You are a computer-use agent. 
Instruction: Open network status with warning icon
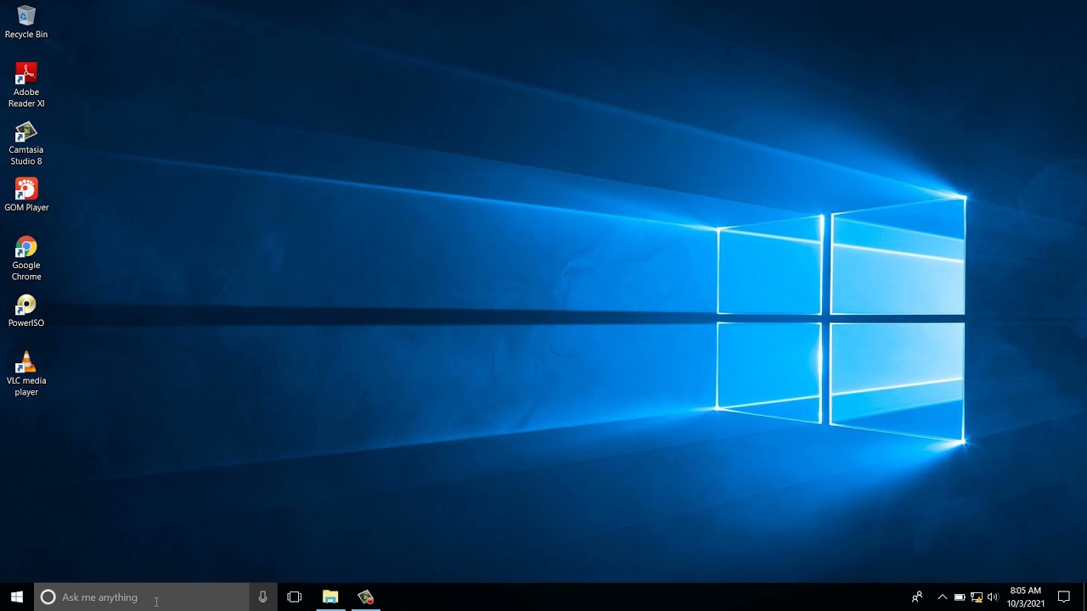pyautogui.click(x=977, y=597)
